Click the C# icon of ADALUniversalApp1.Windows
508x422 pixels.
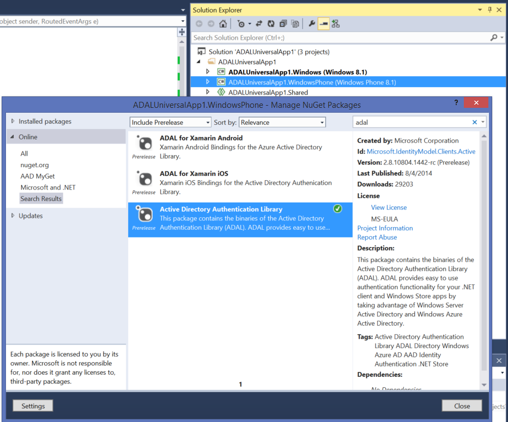(221, 71)
